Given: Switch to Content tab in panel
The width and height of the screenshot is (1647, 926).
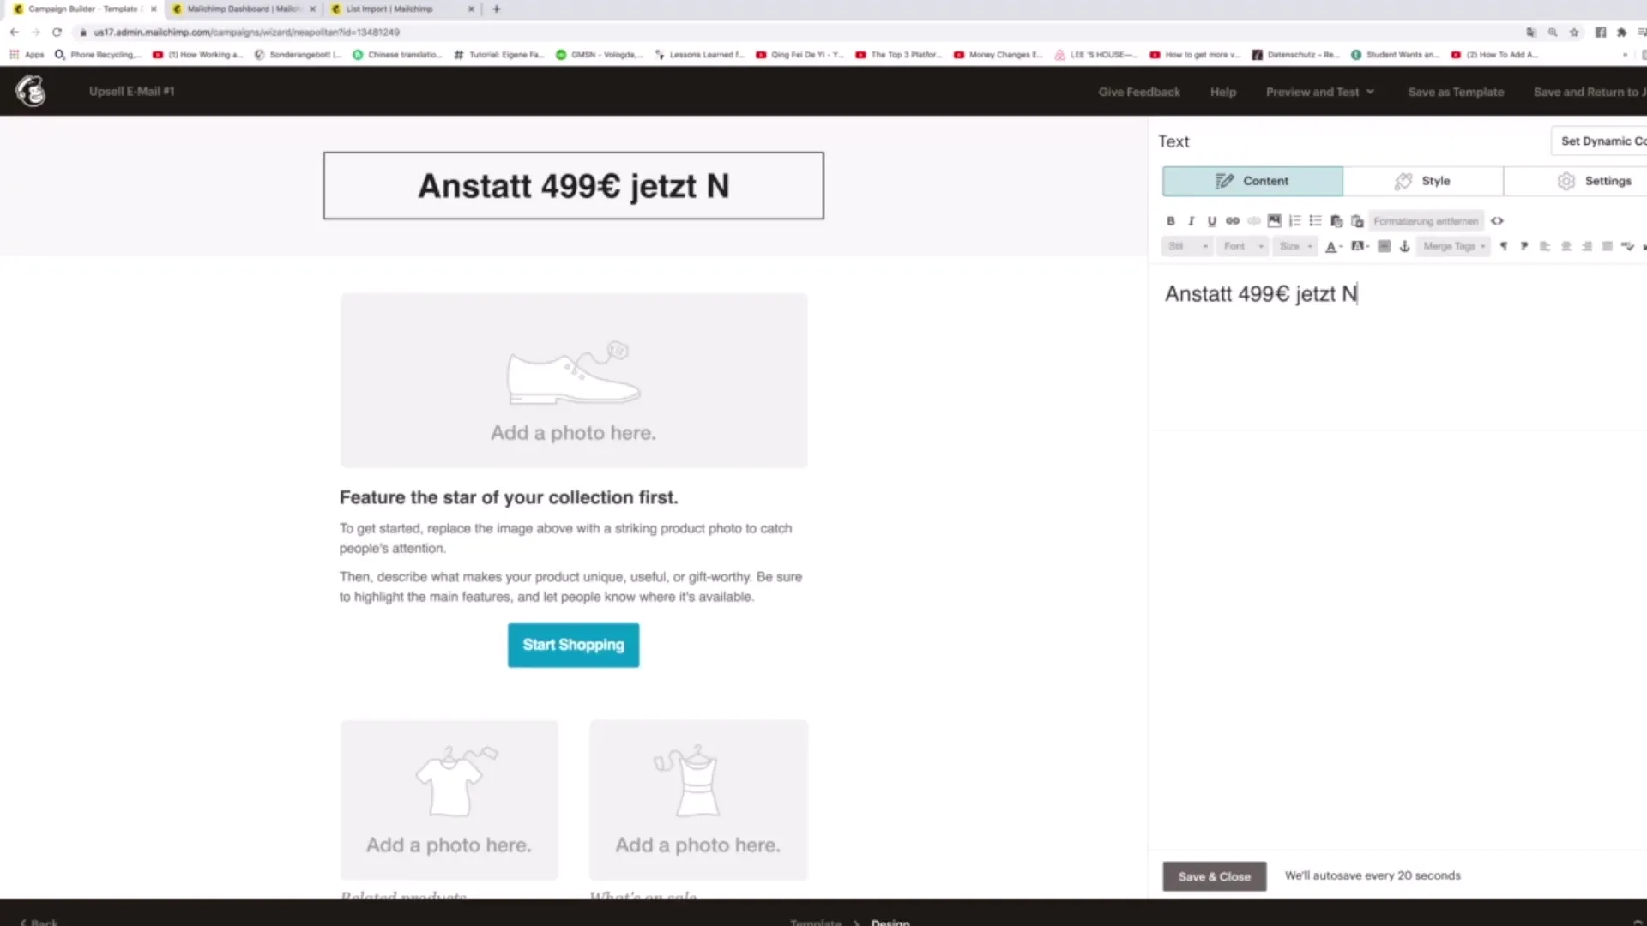Looking at the screenshot, I should click(1252, 181).
